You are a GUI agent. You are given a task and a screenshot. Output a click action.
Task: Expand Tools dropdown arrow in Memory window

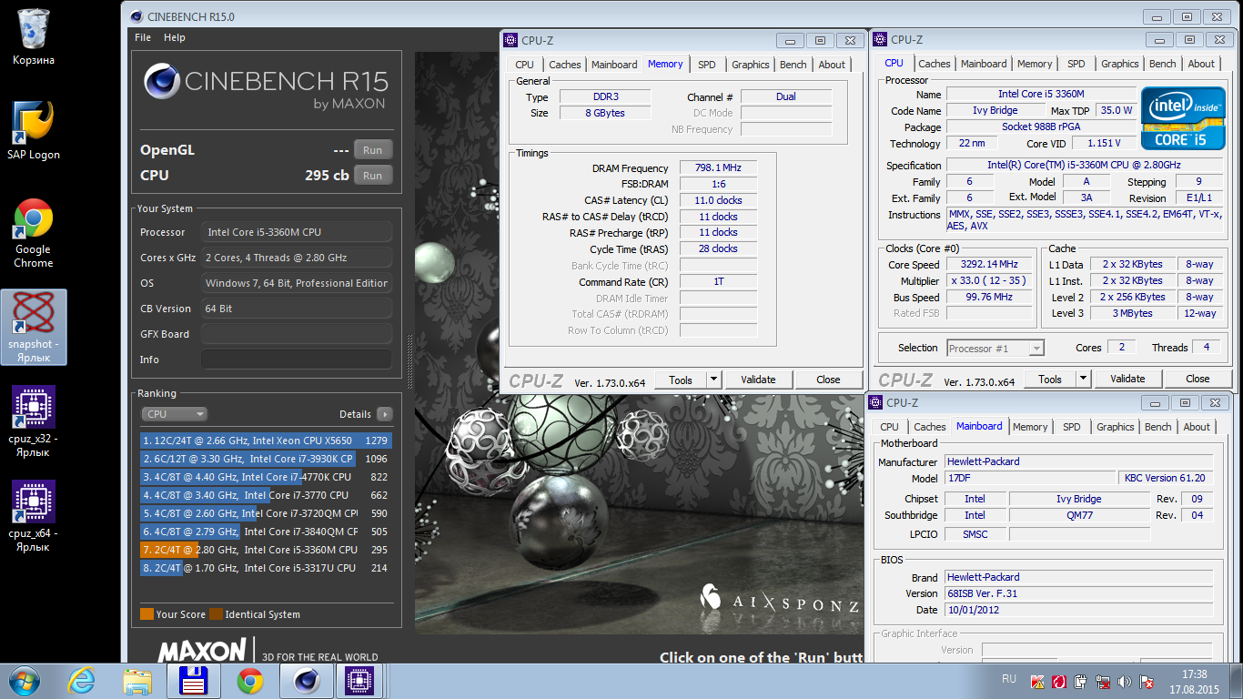[x=714, y=380]
